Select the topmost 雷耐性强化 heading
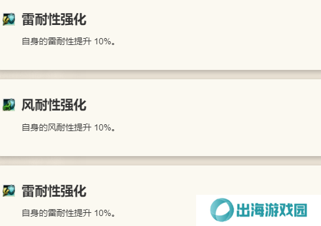This screenshot has height=226, width=321. click(54, 19)
